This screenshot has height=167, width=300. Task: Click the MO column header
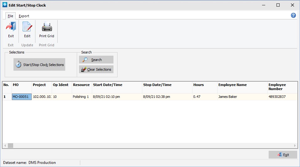(x=22, y=88)
